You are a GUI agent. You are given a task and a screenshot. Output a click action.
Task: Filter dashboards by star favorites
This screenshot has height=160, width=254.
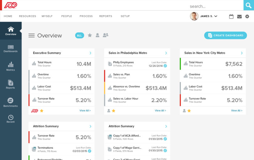[x=90, y=35]
